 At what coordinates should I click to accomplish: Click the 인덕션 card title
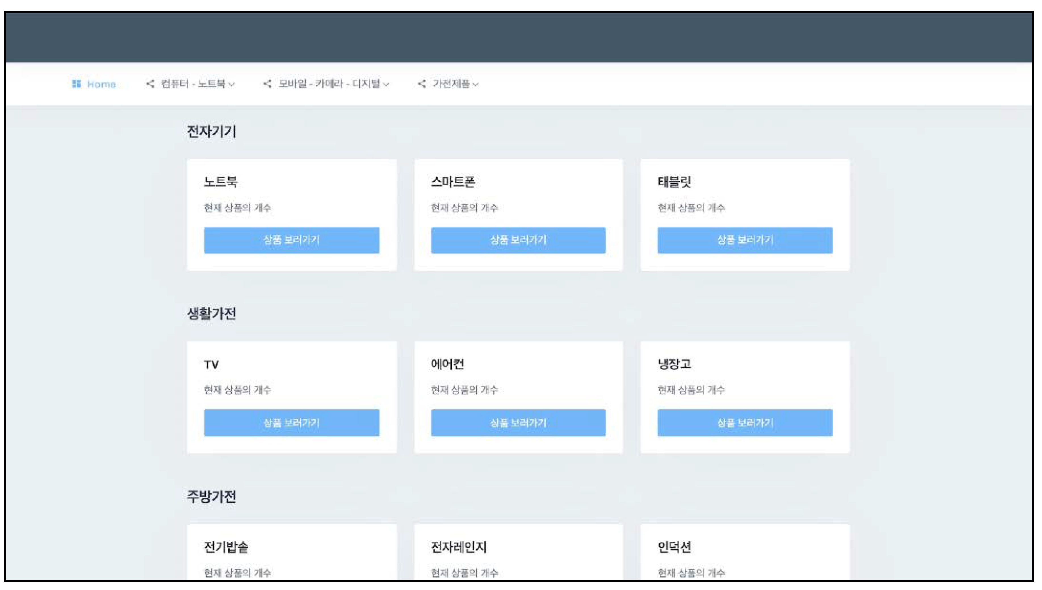674,547
